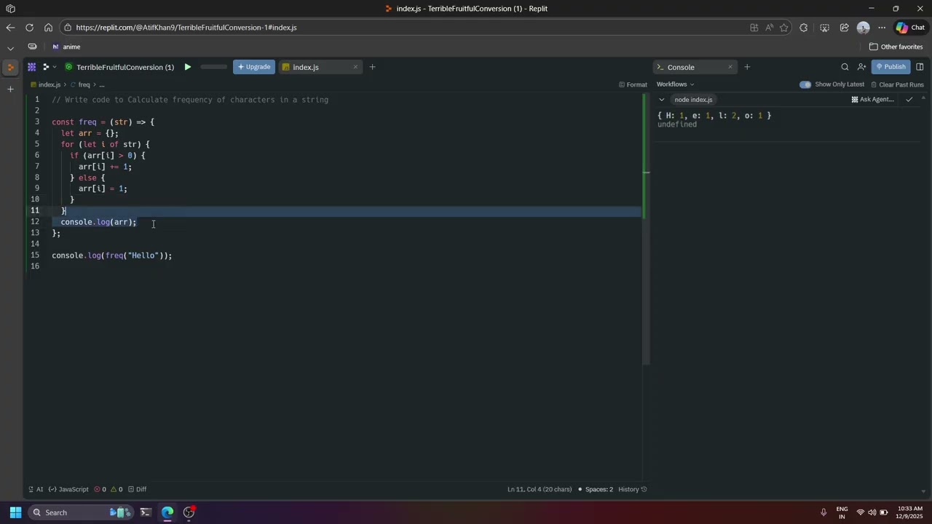932x524 pixels.
Task: Toggle the split pane layout icon
Action: click(x=920, y=67)
